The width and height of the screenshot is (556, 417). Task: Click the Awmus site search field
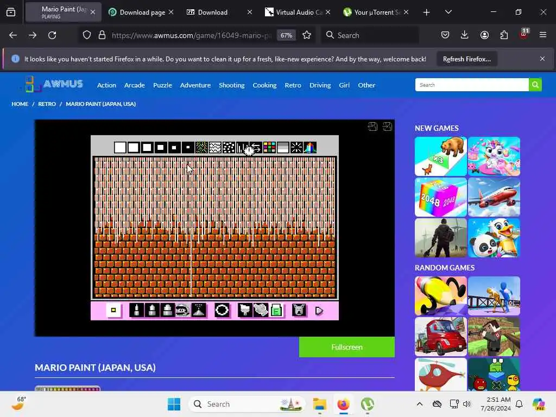(x=472, y=85)
